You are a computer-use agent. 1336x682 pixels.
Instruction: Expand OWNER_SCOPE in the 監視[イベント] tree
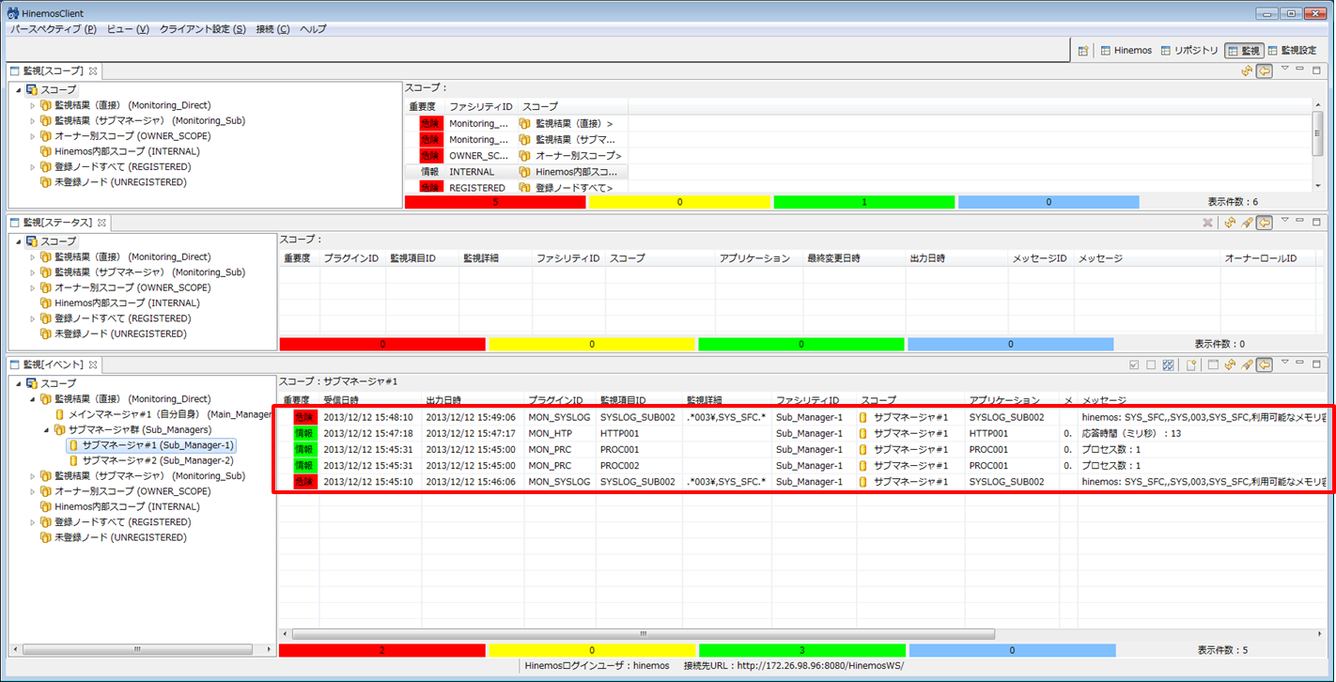click(x=32, y=491)
